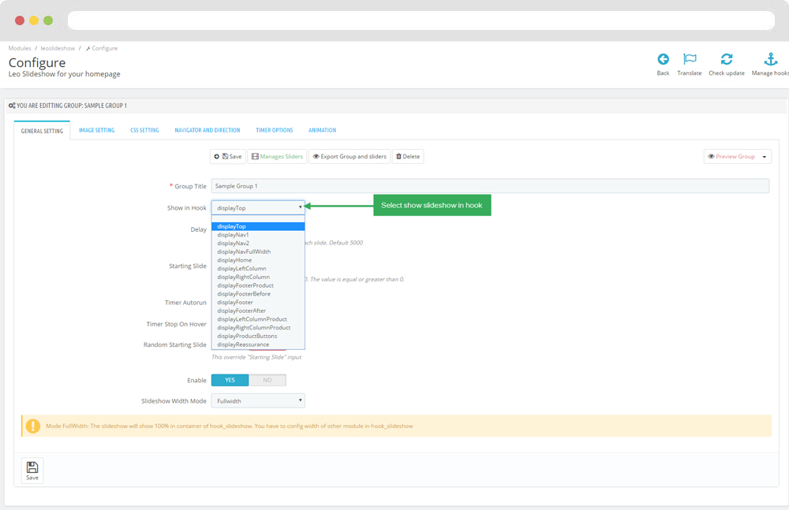Switch to the Image Setting tab
This screenshot has height=510, width=789.
(96, 130)
